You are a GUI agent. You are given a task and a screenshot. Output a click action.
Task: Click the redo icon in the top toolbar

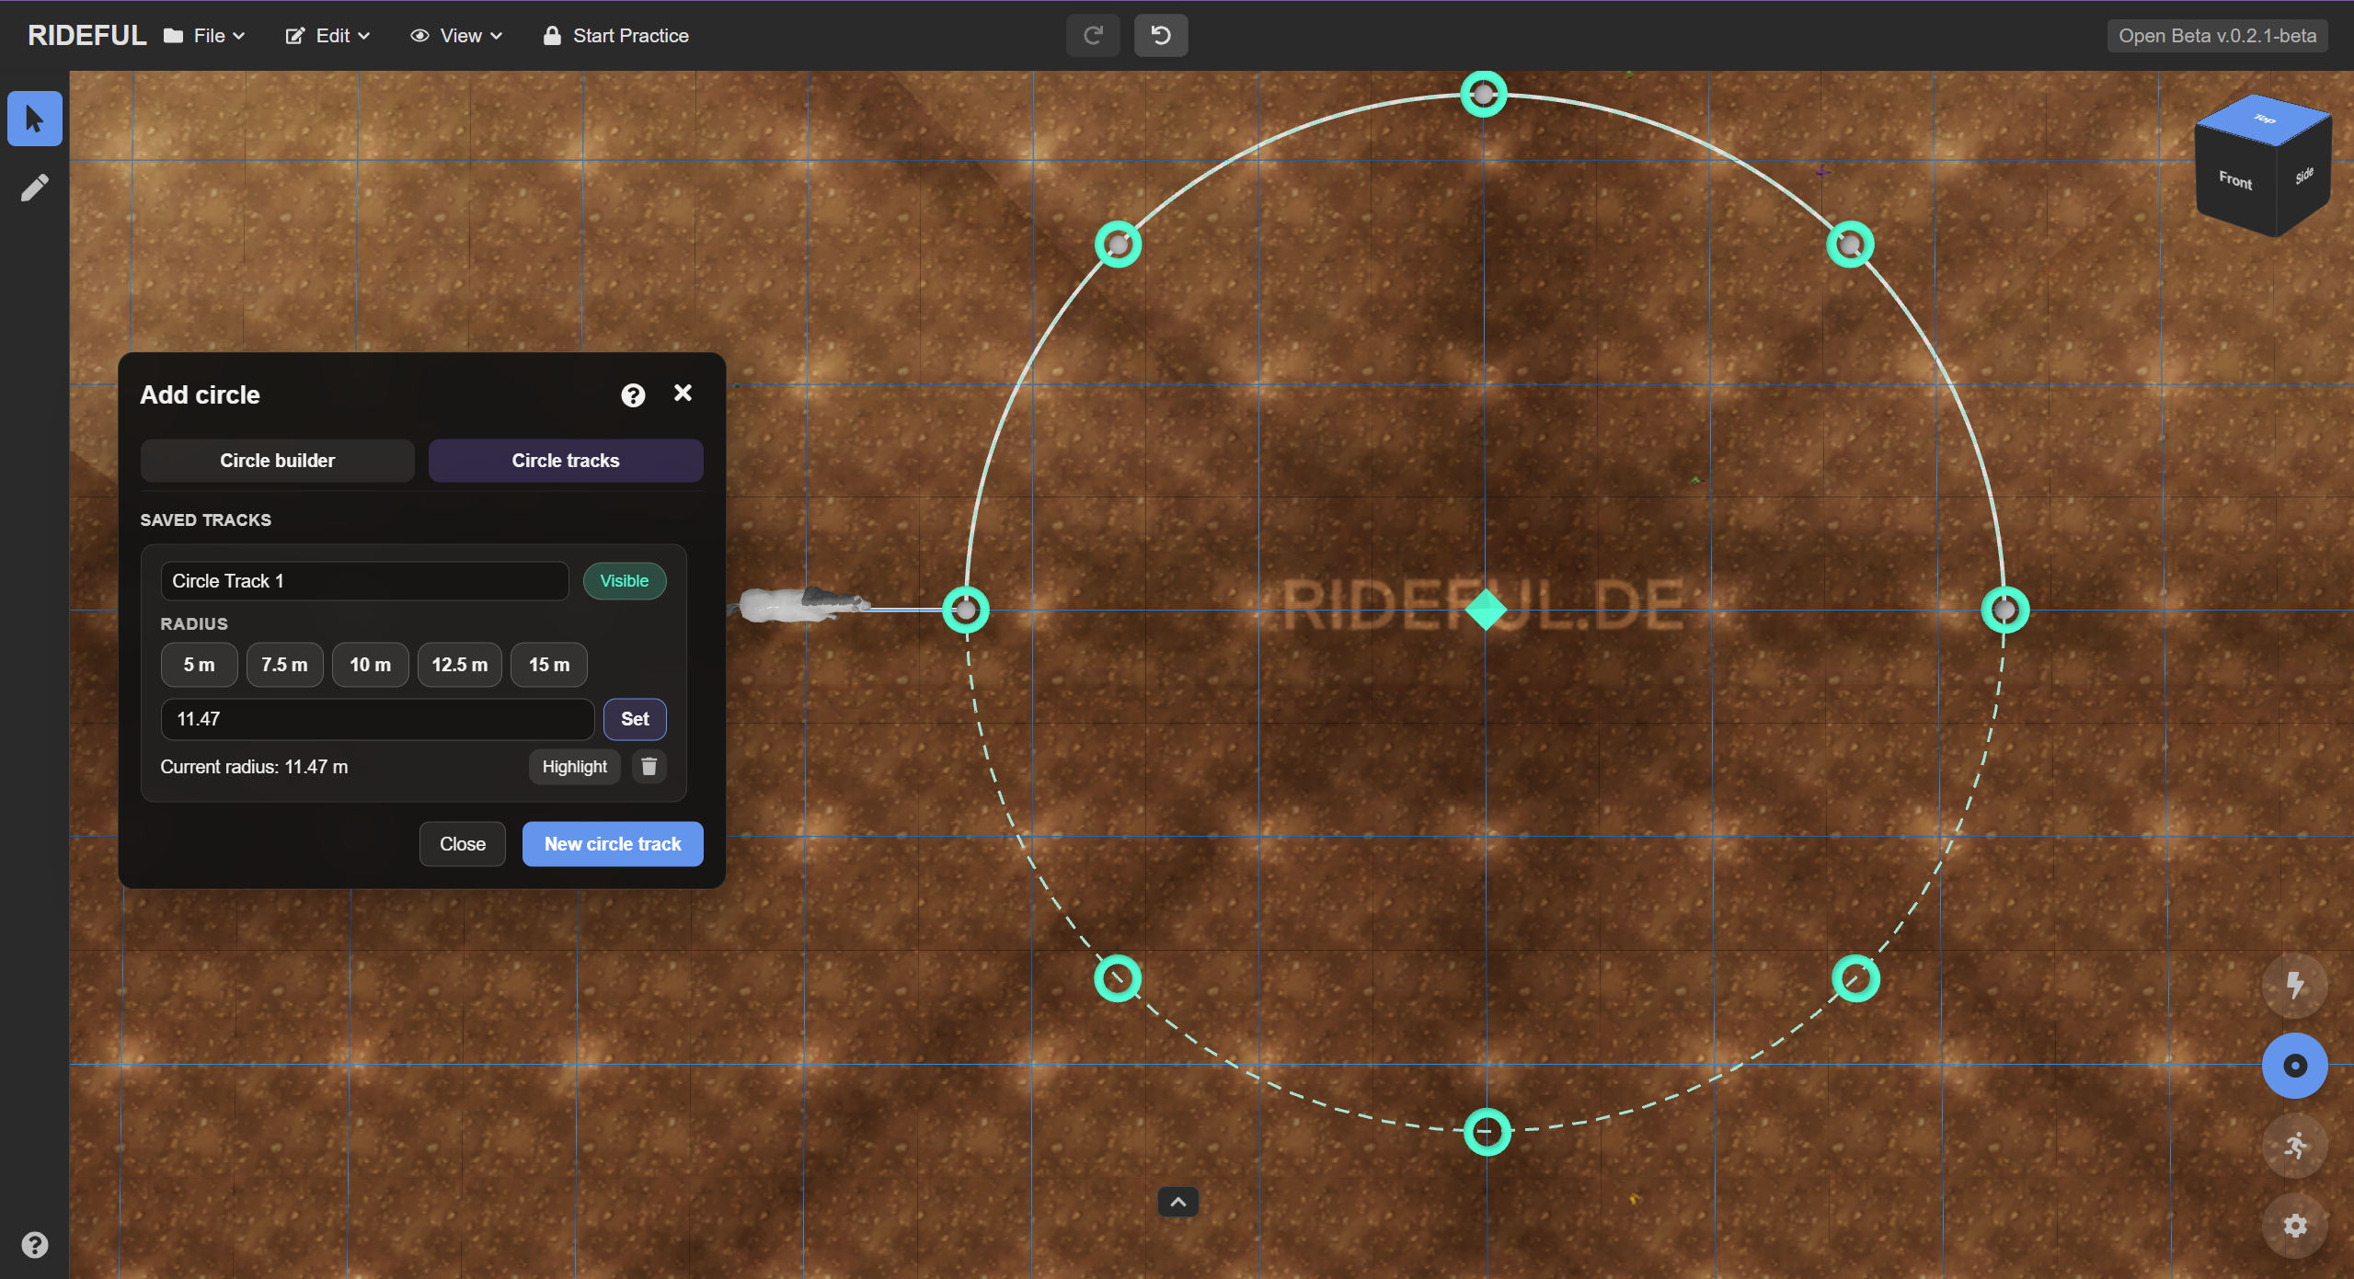pos(1092,35)
